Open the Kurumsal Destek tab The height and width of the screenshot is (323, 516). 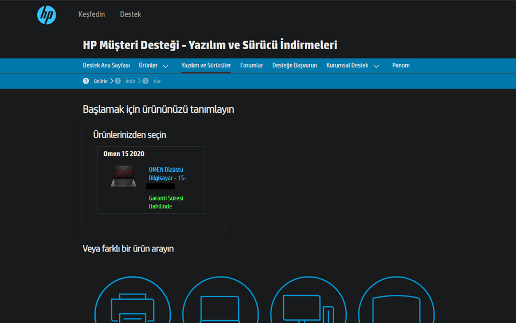pyautogui.click(x=347, y=65)
